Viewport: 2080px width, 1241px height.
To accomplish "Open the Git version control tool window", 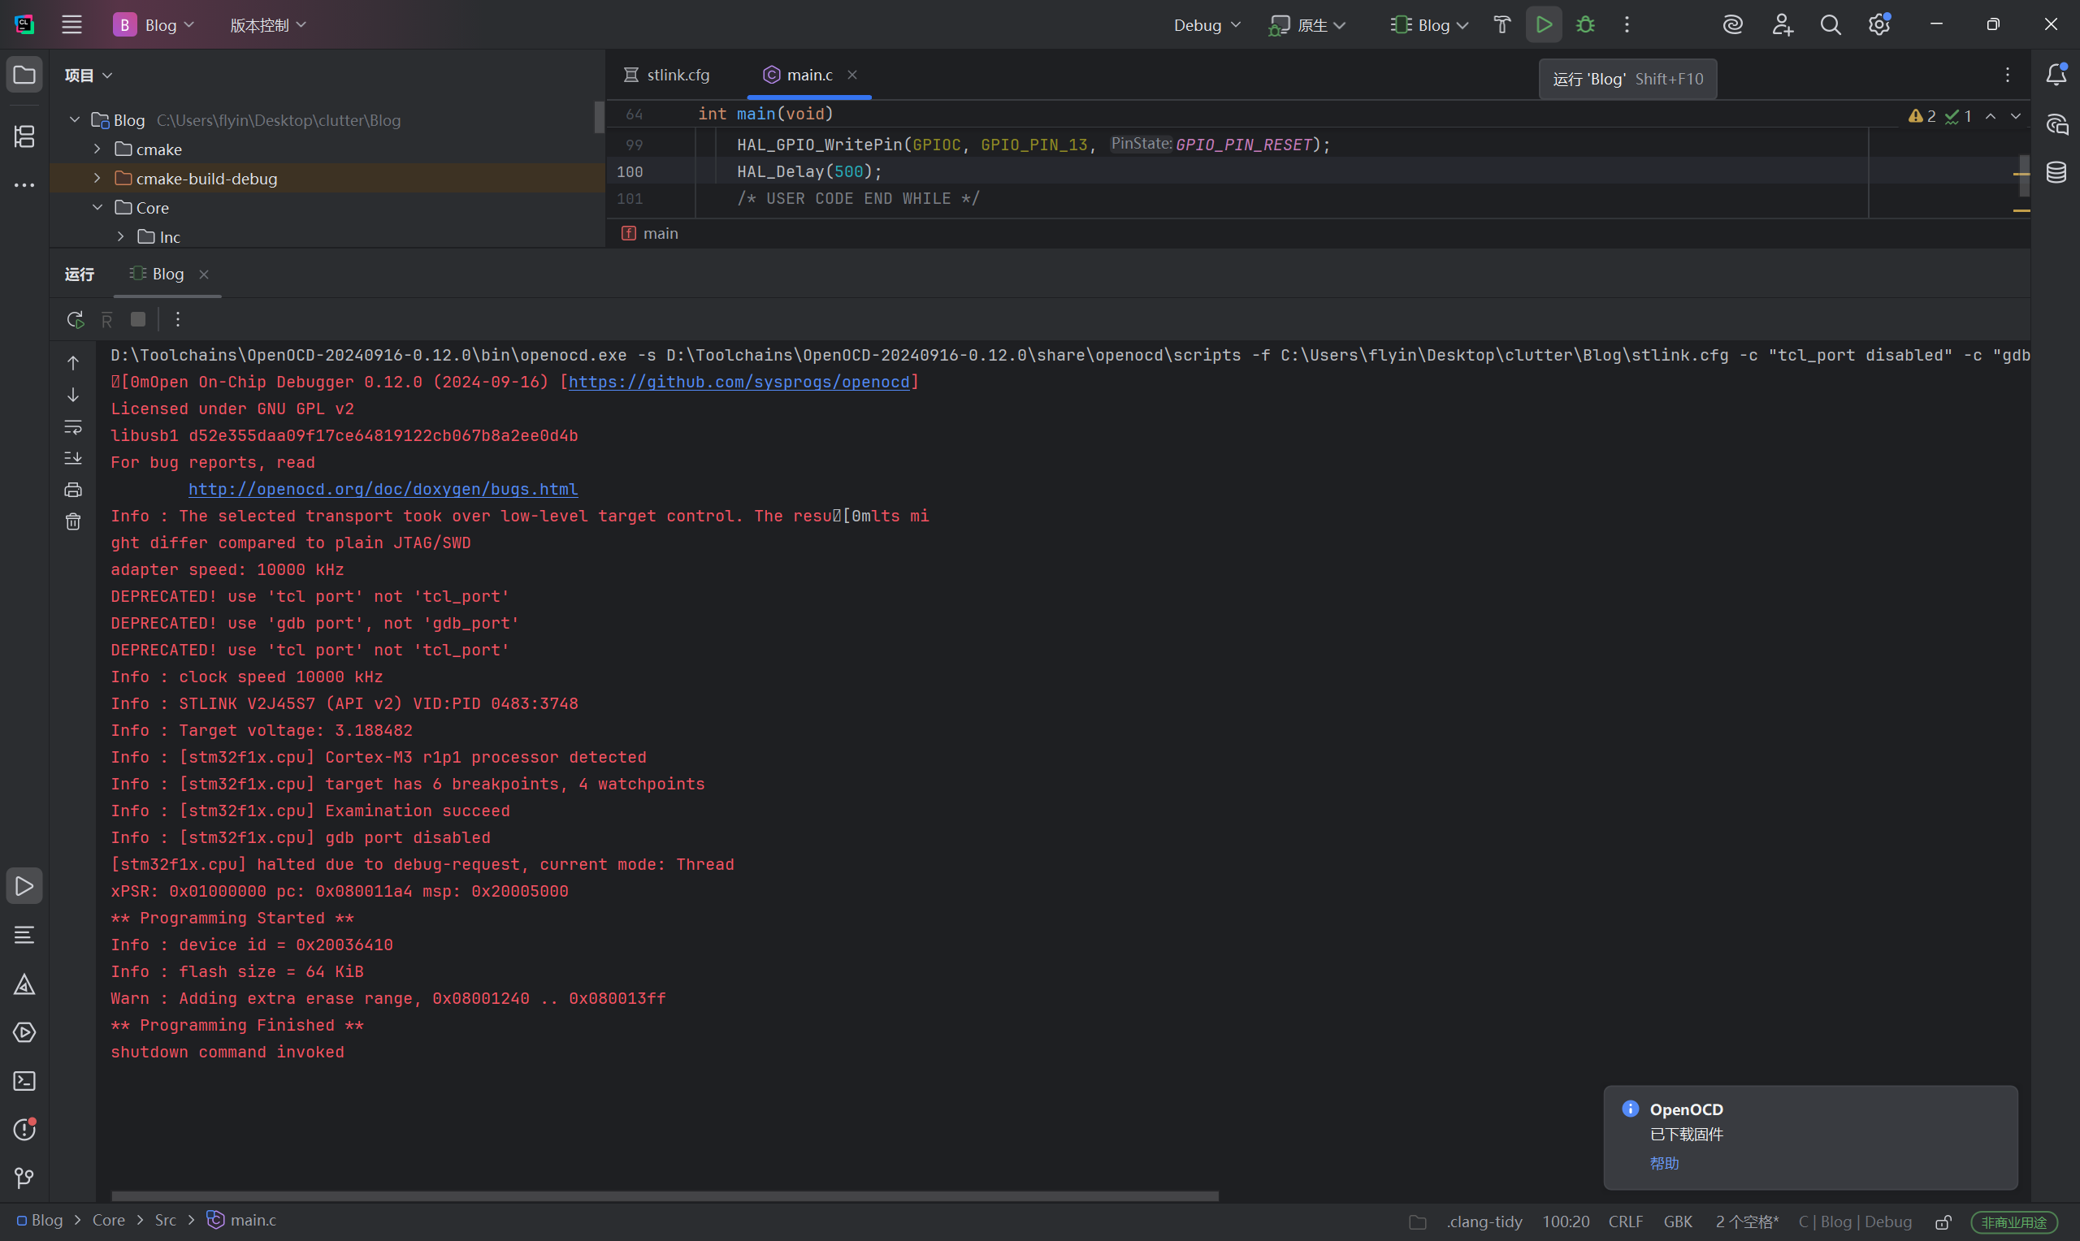I will click(x=24, y=1178).
